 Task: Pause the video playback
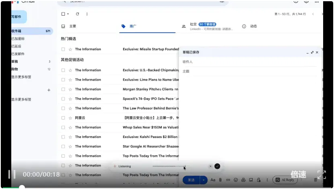click(12, 175)
